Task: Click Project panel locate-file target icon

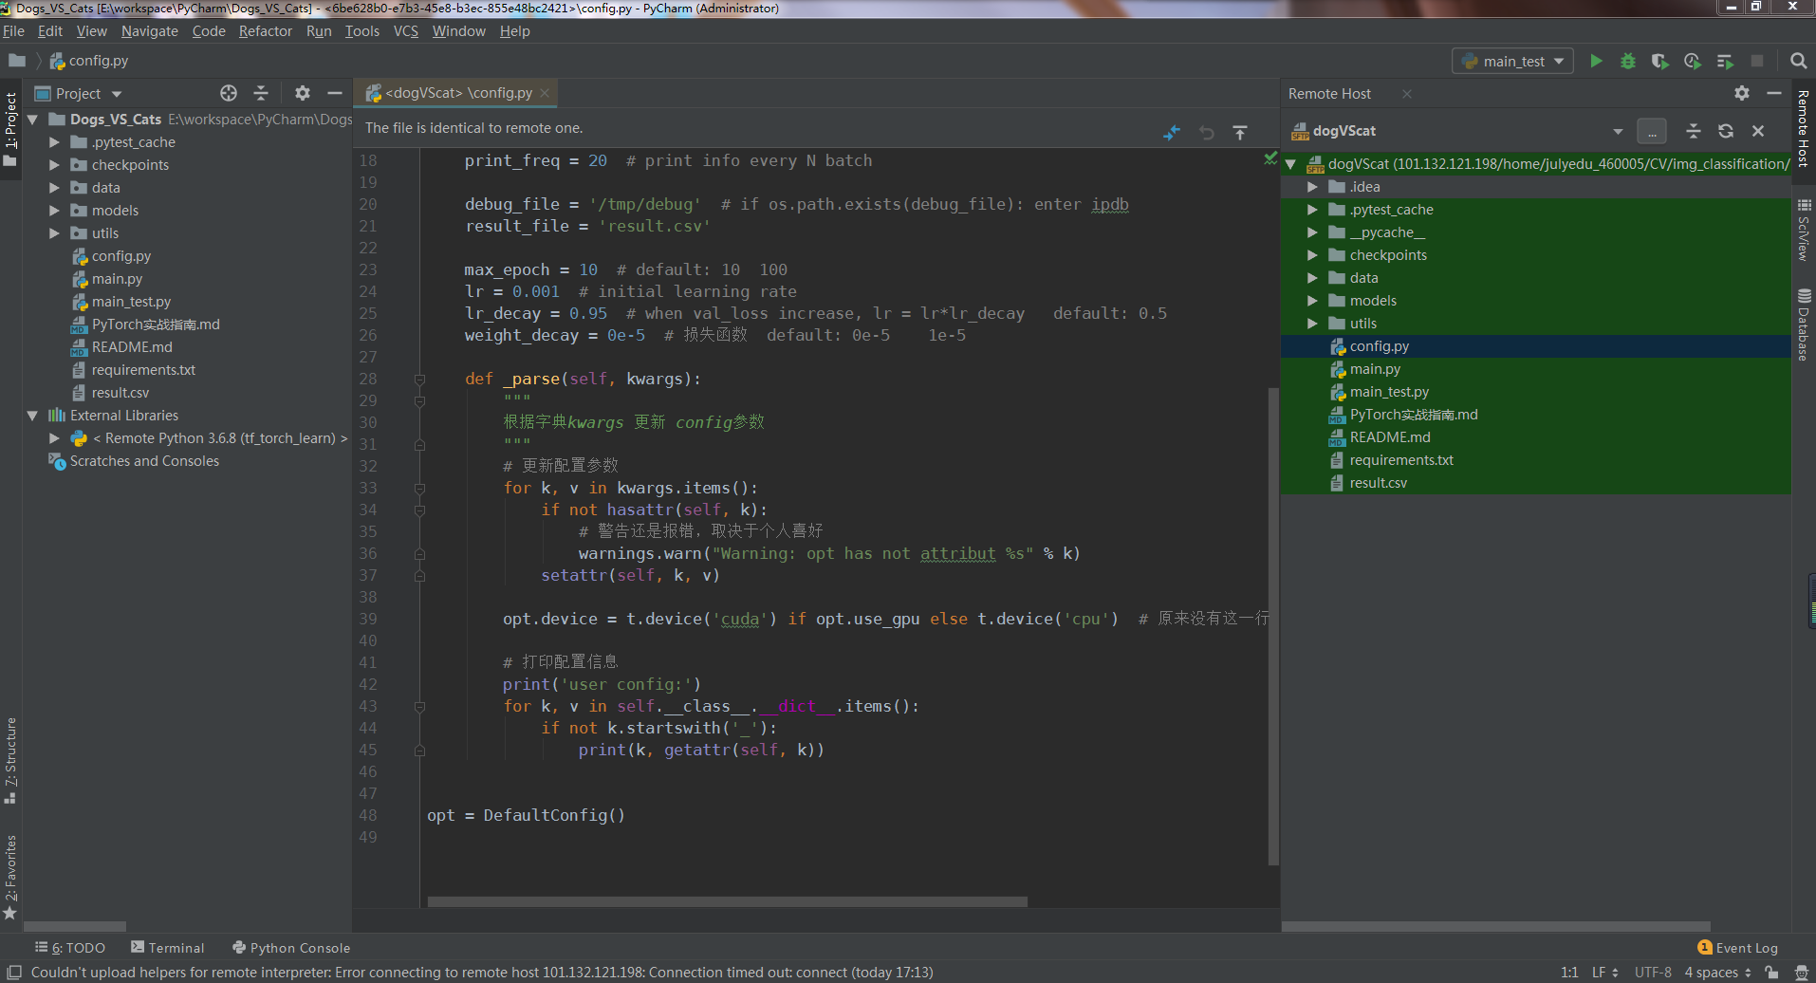Action: (x=229, y=93)
